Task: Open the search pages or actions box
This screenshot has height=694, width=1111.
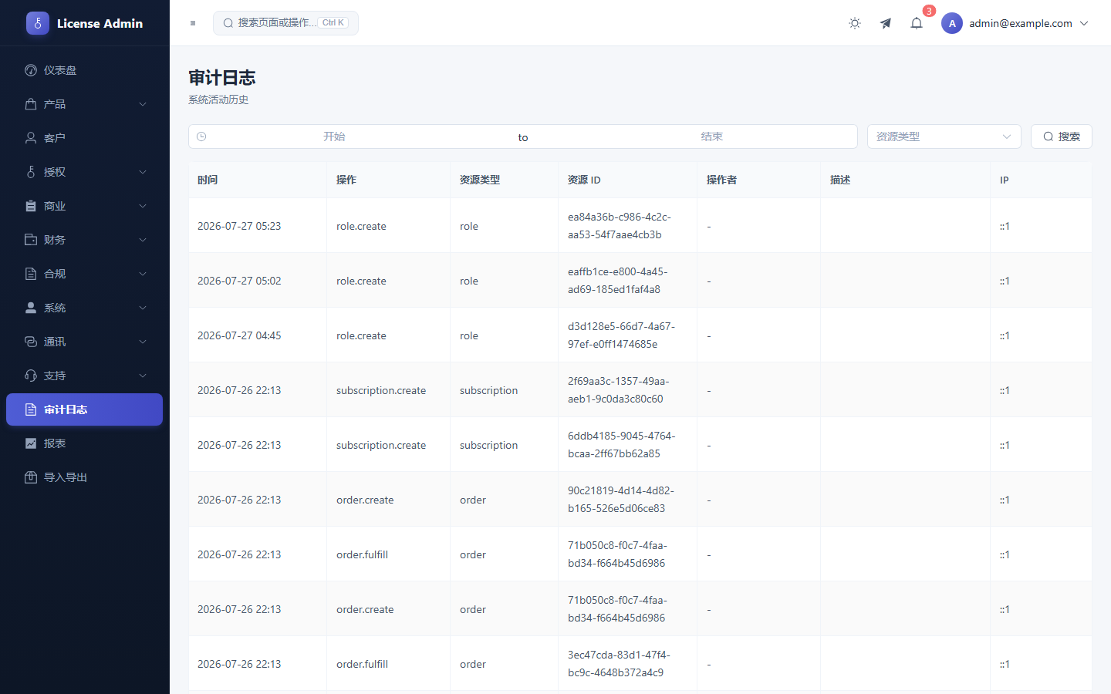Action: coord(285,23)
